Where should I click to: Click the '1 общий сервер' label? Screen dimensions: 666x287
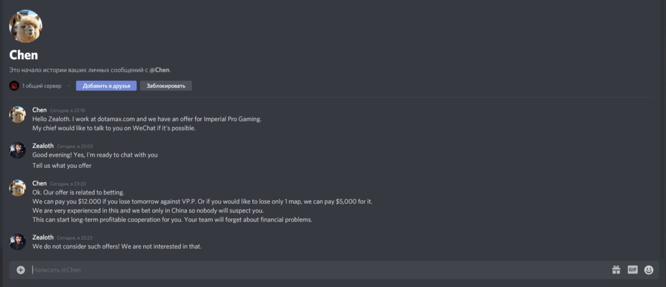42,86
